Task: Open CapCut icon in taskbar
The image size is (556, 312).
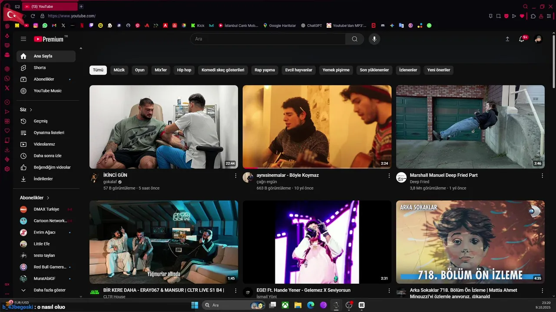Action: coord(361,305)
